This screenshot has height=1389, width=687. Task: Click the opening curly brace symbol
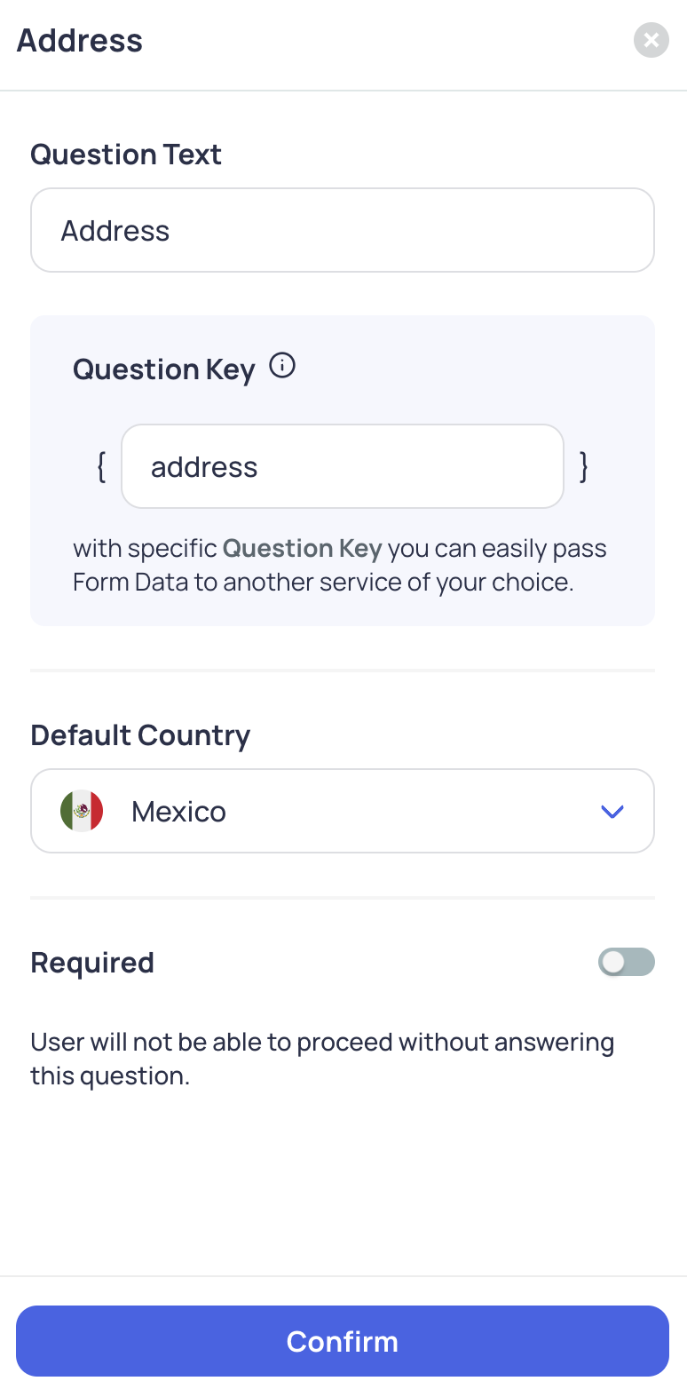tap(101, 467)
